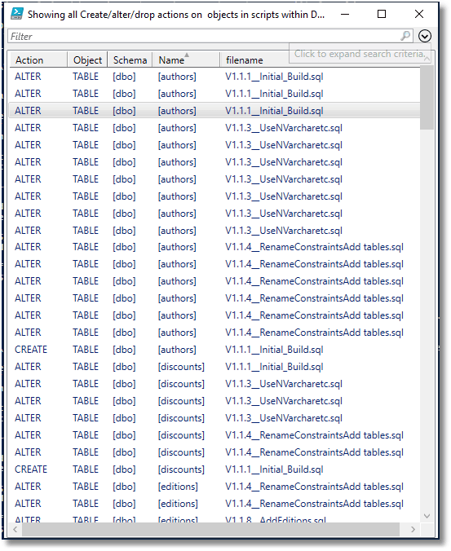Expand the search criteria with the chevron button
Viewport: 451px width, 551px height.
[x=425, y=36]
